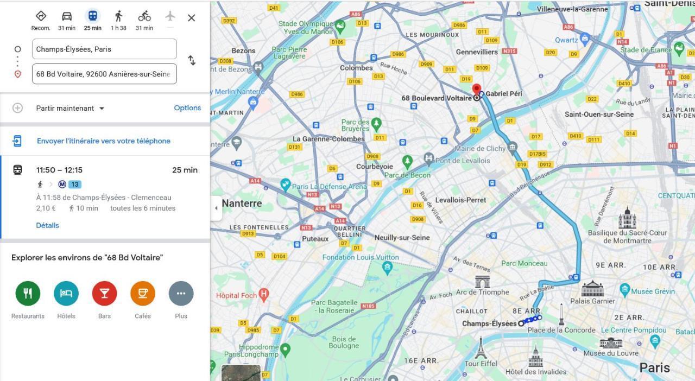Click the Musée Grévin marker
The image size is (695, 381).
(624, 290)
